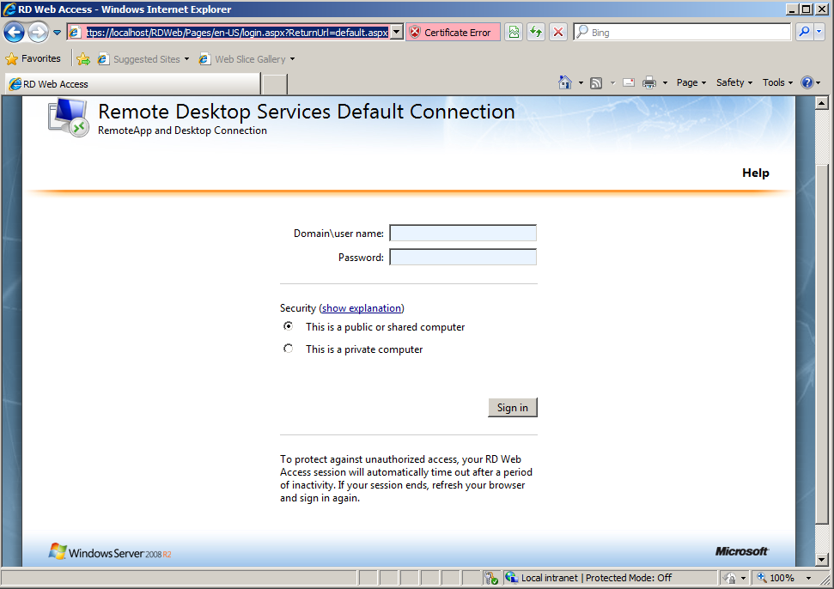The image size is (834, 589).
Task: Open Web Slice Gallery link
Action: click(242, 59)
